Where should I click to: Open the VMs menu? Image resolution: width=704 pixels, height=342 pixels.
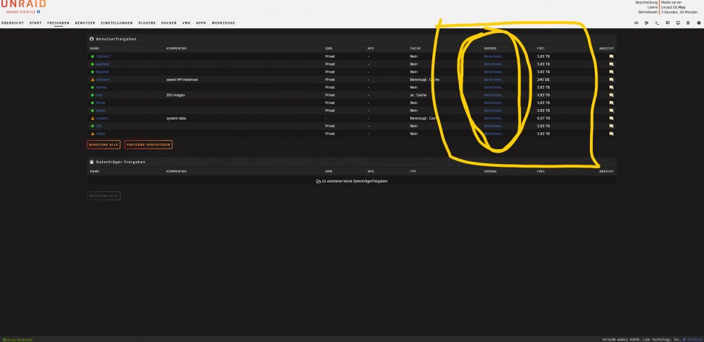187,23
